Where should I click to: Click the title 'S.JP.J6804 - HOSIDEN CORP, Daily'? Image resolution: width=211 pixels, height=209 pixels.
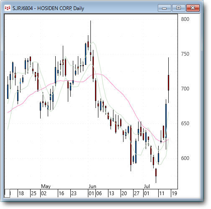48,8
